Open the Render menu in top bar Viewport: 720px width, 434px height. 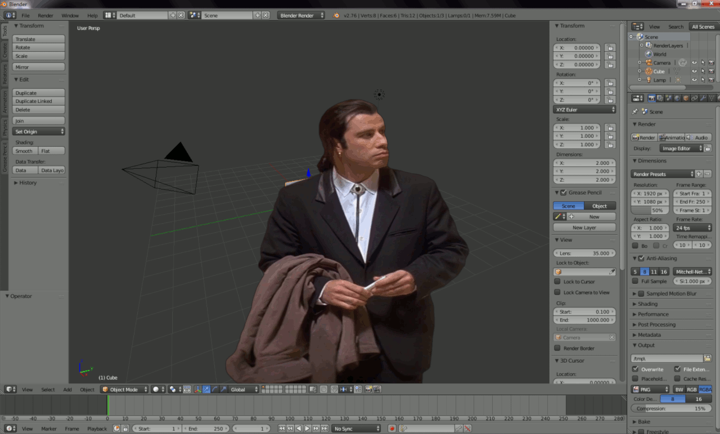click(46, 16)
